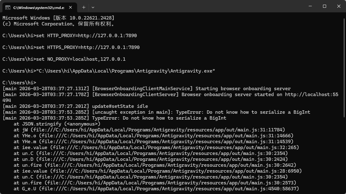Maximize the terminal window
The height and width of the screenshot is (194, 346).
[x=324, y=6]
